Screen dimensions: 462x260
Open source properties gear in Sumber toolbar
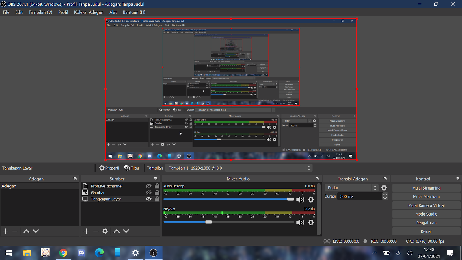coord(105,231)
